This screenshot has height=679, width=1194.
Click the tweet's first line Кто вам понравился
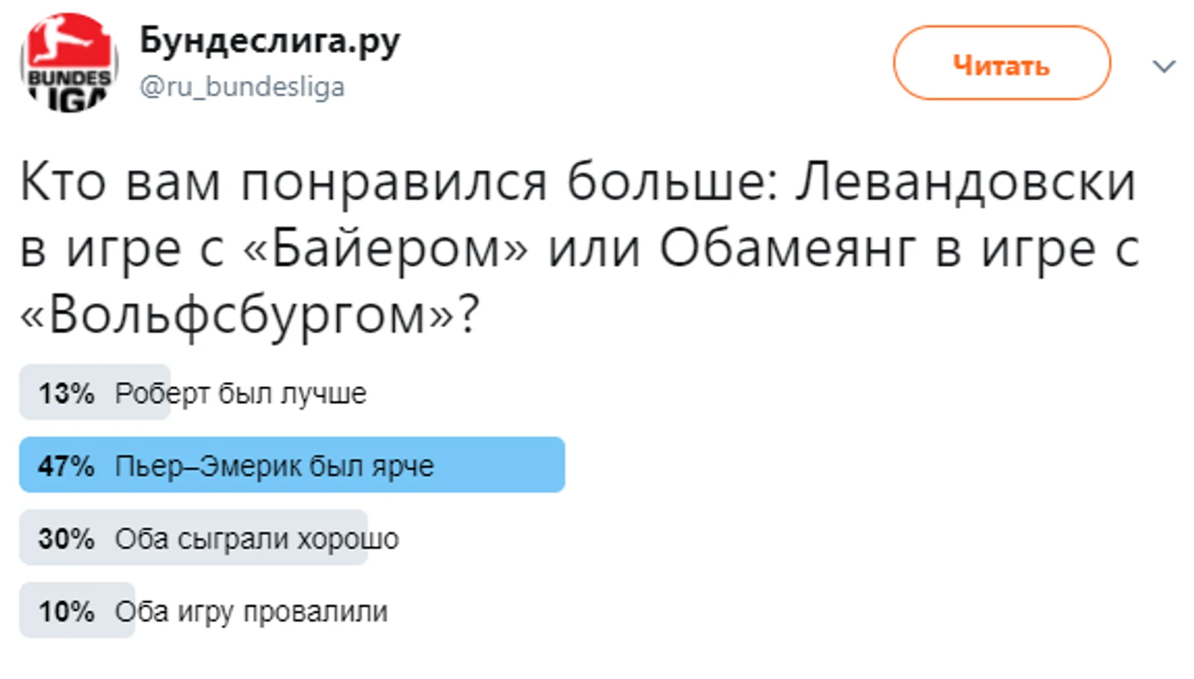[x=283, y=182]
